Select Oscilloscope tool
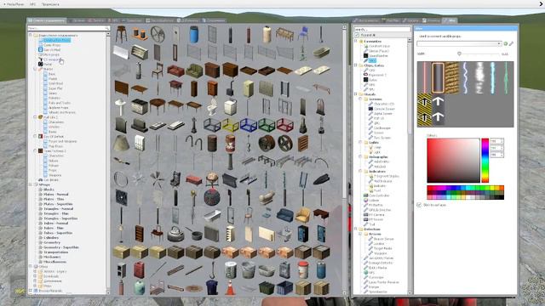545x306 pixels. tap(382, 128)
